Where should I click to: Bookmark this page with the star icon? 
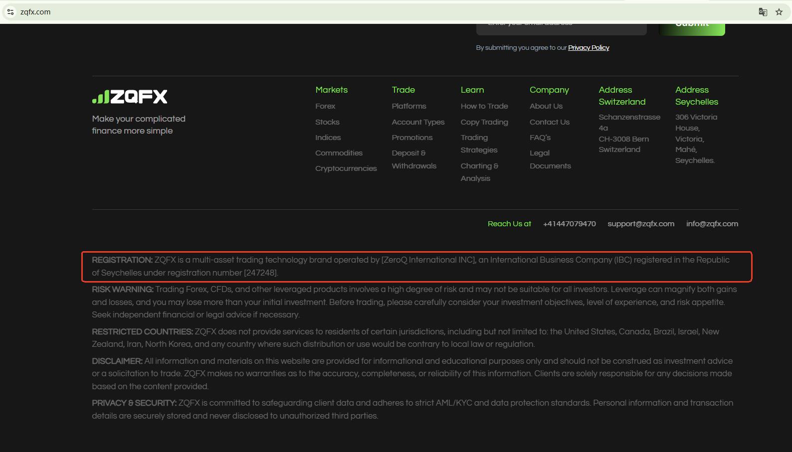(779, 12)
